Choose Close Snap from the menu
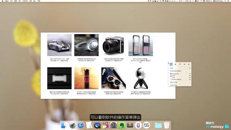The image size is (231, 130). coord(180,85)
